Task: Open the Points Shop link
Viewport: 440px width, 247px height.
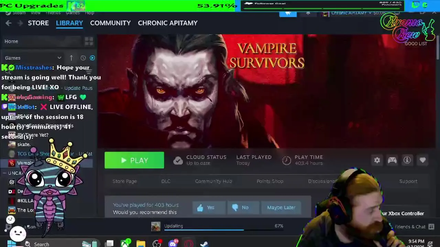Action: tap(270, 181)
